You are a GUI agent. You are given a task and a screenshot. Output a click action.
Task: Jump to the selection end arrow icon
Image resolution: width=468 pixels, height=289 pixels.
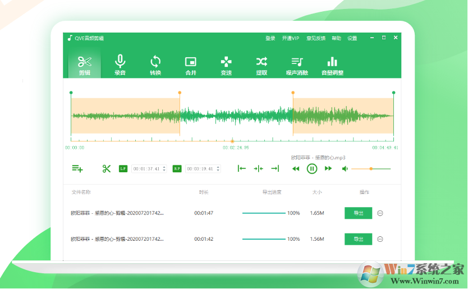click(x=274, y=168)
